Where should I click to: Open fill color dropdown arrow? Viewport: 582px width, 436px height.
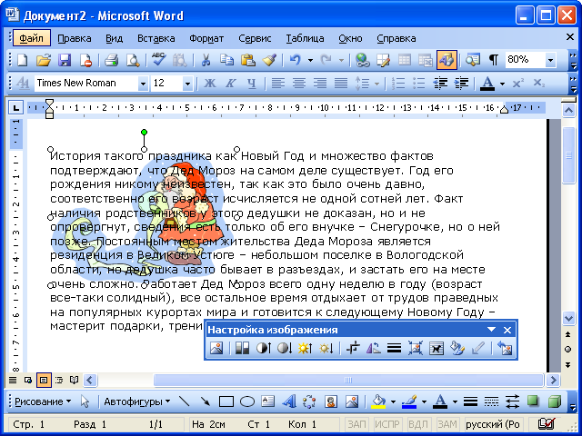click(x=393, y=401)
